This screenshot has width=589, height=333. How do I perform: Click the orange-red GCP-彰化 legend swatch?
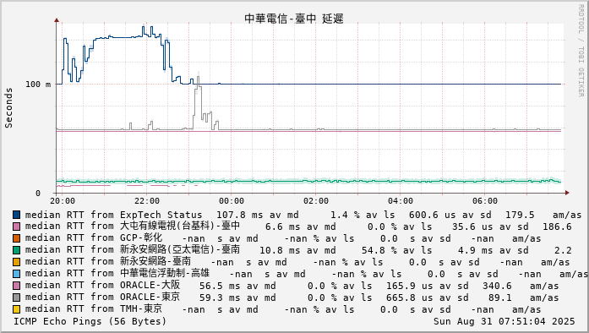(17, 238)
